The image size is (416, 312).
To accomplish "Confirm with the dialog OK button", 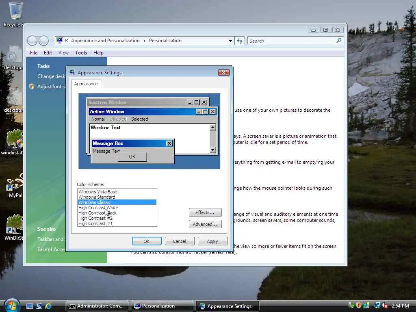I will click(146, 241).
